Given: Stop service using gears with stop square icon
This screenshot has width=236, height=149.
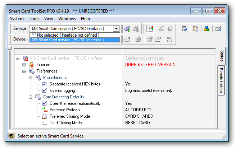Looking at the screenshot, I should tap(136, 28).
